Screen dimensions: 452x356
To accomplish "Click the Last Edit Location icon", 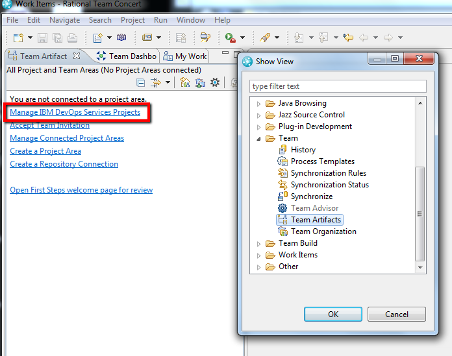I will coord(348,38).
